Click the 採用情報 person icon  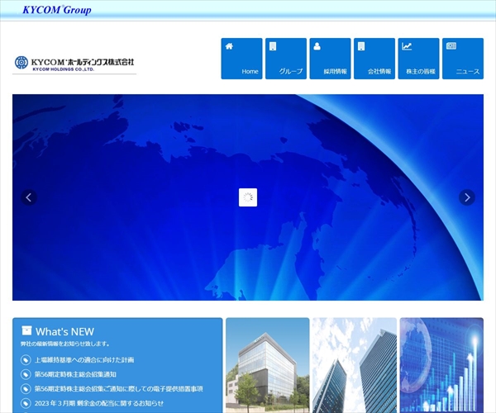point(317,46)
